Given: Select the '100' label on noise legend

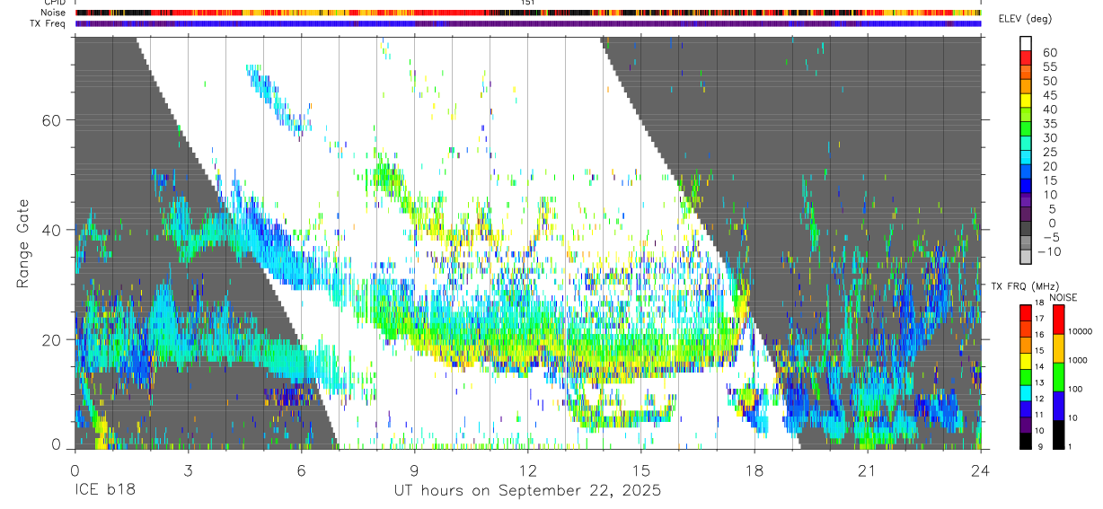Looking at the screenshot, I should [x=1076, y=389].
